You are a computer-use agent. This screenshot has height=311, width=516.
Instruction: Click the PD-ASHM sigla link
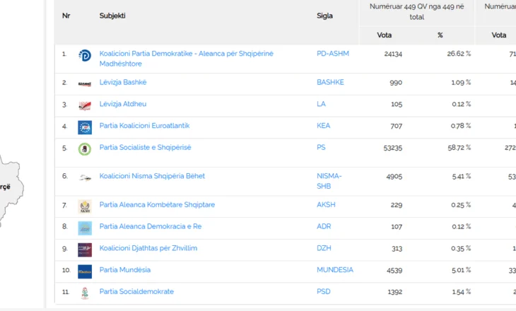point(333,54)
